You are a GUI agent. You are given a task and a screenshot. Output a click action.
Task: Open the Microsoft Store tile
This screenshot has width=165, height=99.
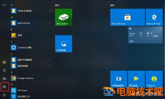[x=128, y=17]
